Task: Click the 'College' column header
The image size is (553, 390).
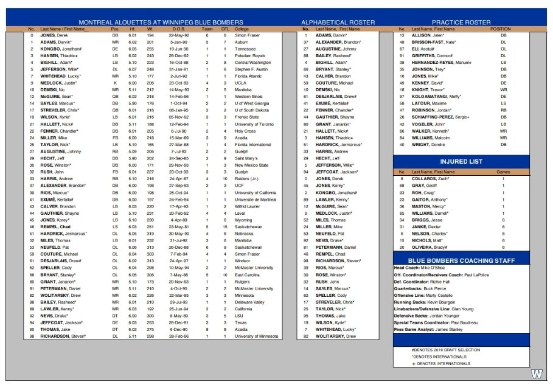Action: click(242, 29)
